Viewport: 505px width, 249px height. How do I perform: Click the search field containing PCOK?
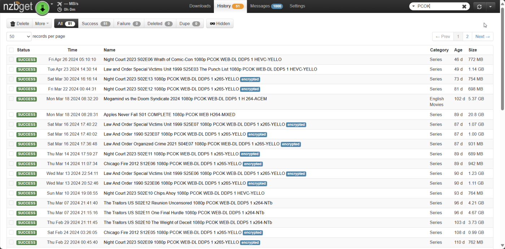click(439, 6)
